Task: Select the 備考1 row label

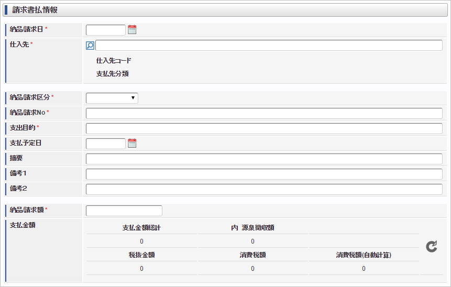Action: (x=18, y=173)
